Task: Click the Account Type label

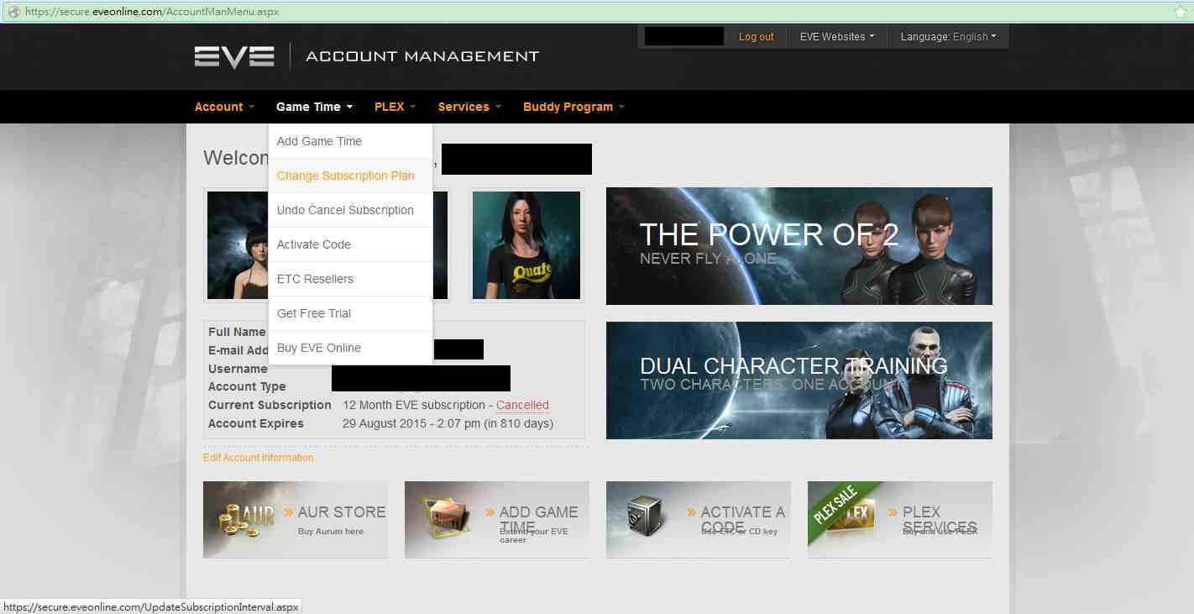Action: tap(247, 386)
